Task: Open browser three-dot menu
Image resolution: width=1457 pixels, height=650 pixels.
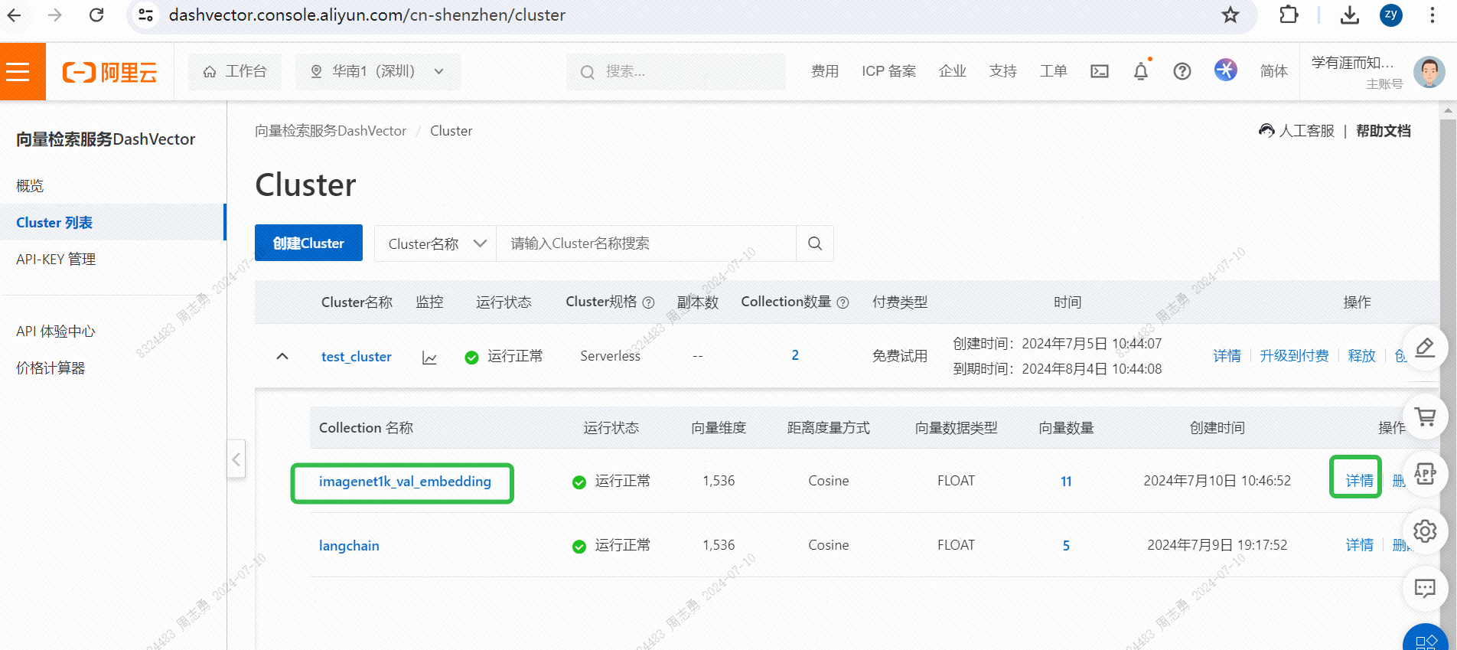Action: click(1432, 15)
